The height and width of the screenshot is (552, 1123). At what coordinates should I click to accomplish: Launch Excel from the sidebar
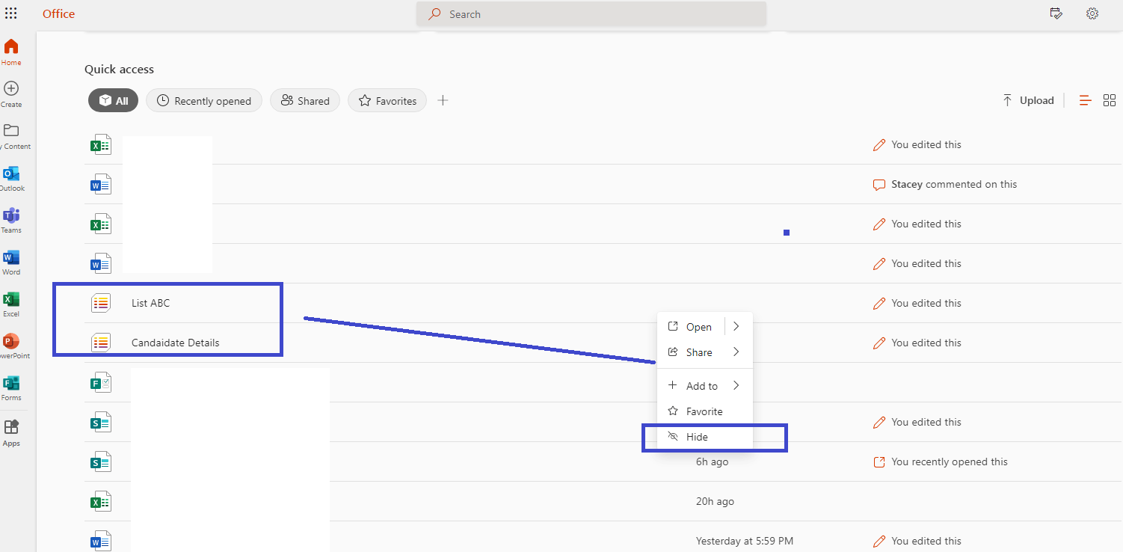tap(11, 304)
